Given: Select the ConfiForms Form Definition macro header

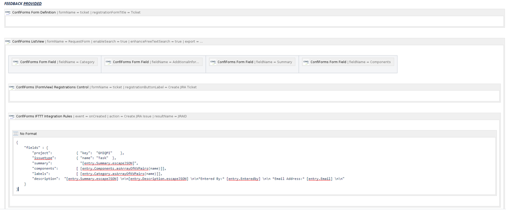Looking at the screenshot, I should coord(255,13).
